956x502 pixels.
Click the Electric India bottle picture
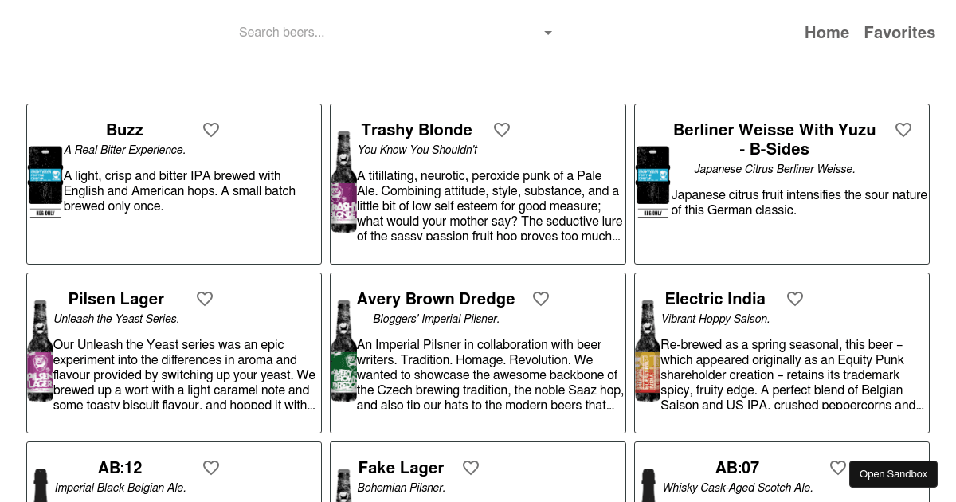pos(648,351)
